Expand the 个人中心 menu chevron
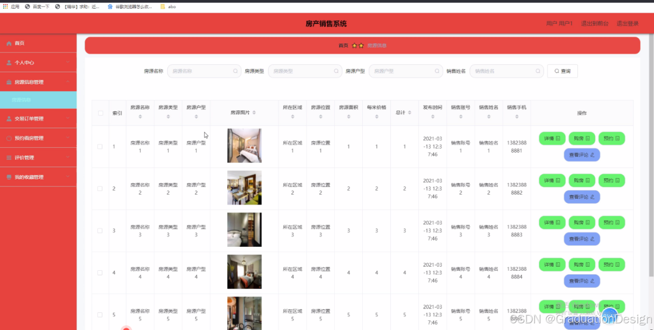This screenshot has width=654, height=330. coord(68,62)
